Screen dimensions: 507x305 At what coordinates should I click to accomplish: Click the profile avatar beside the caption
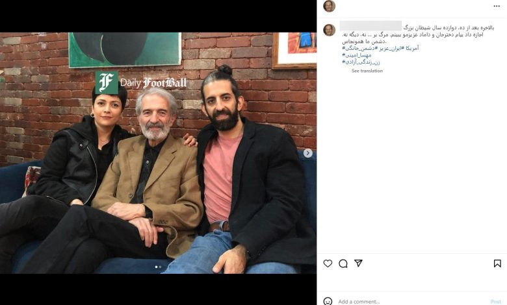[x=329, y=30]
